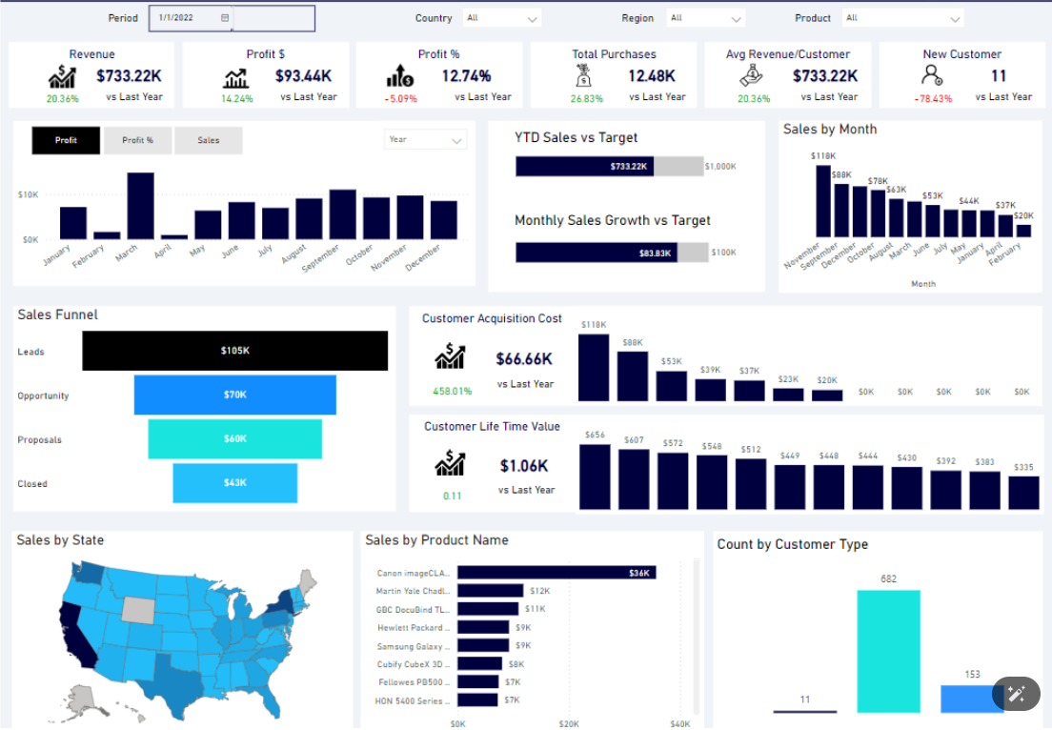The height and width of the screenshot is (730, 1052).
Task: Select Washington state on the map
Action: tap(88, 573)
